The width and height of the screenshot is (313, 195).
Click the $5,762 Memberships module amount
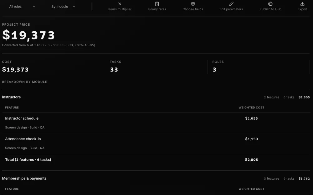pos(304,179)
